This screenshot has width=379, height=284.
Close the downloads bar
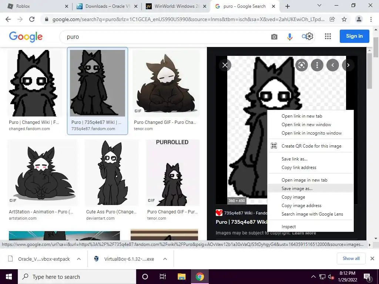click(x=372, y=258)
